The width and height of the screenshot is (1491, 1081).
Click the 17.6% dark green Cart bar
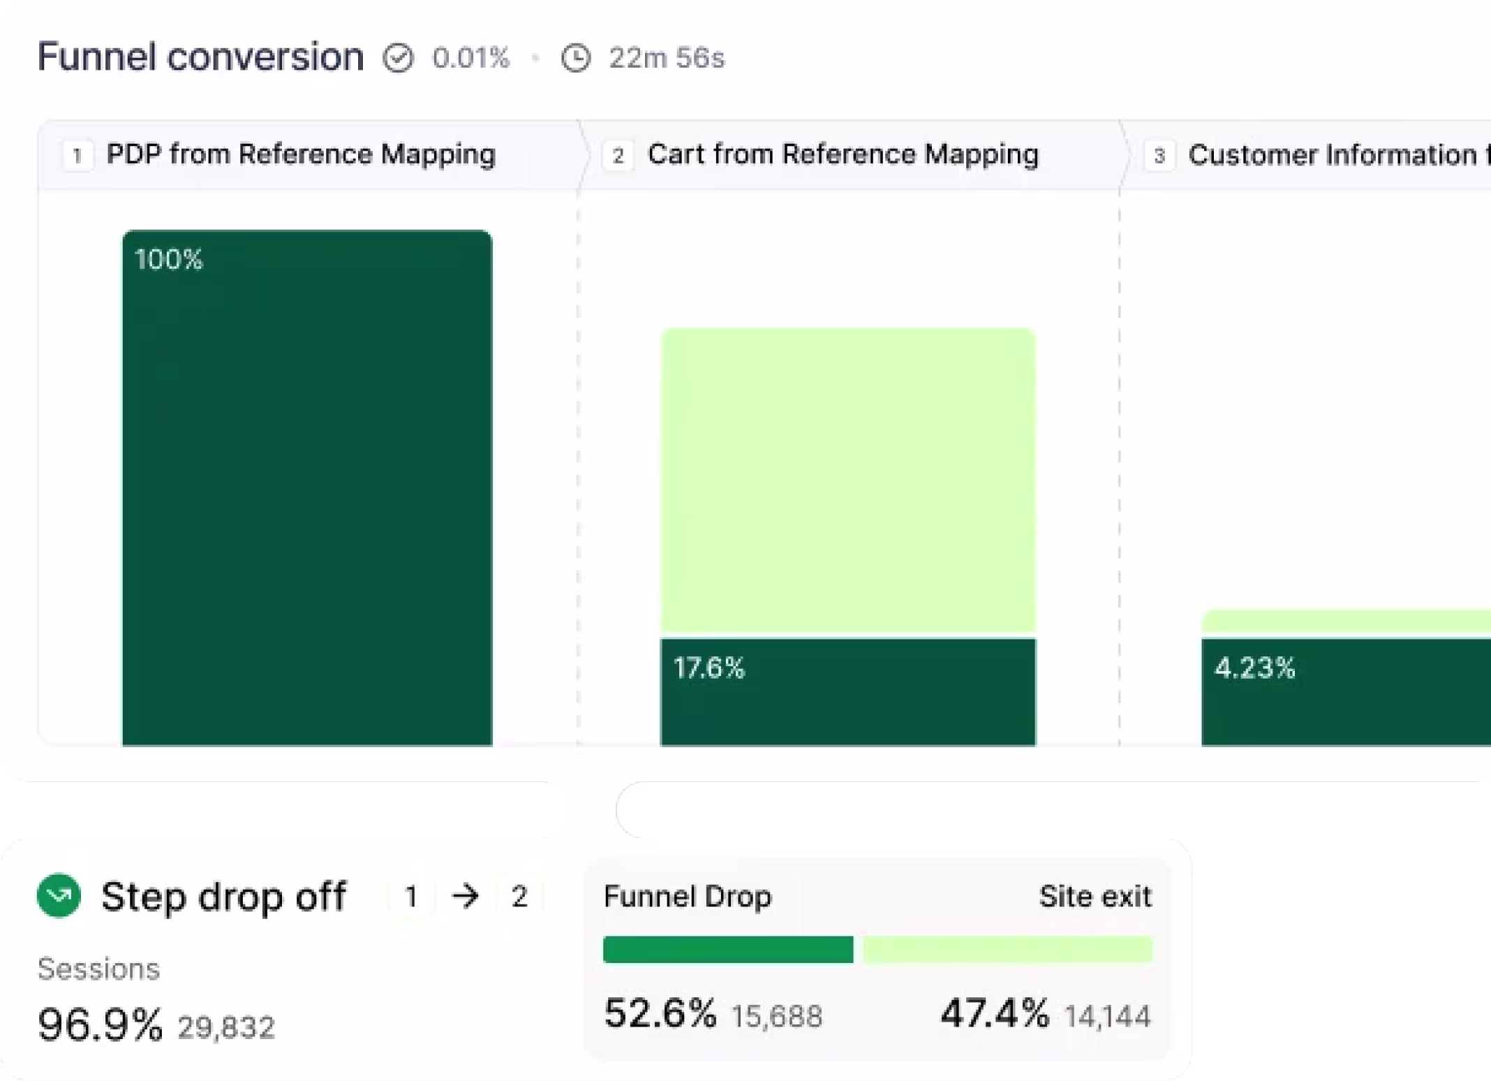(848, 691)
